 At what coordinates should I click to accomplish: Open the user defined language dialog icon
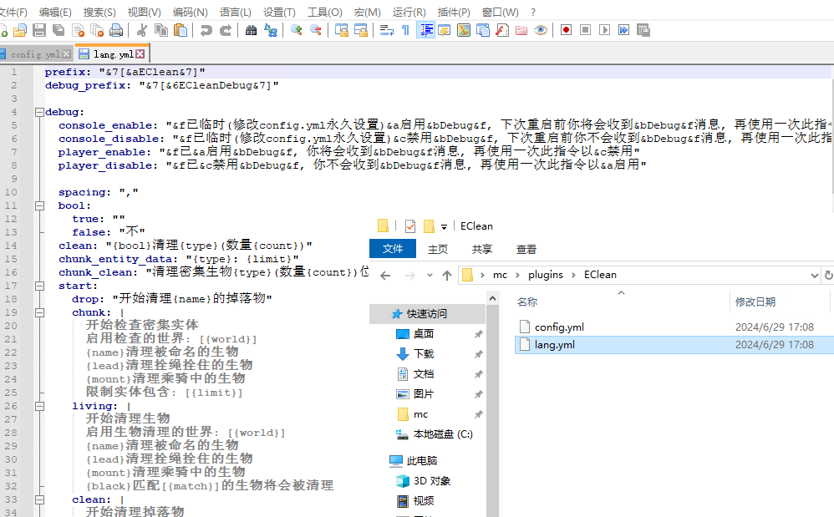pos(444,30)
